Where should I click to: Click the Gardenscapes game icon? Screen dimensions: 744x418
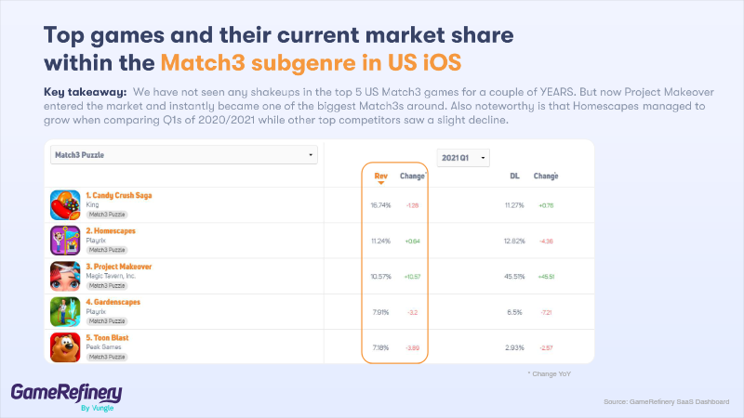(65, 311)
